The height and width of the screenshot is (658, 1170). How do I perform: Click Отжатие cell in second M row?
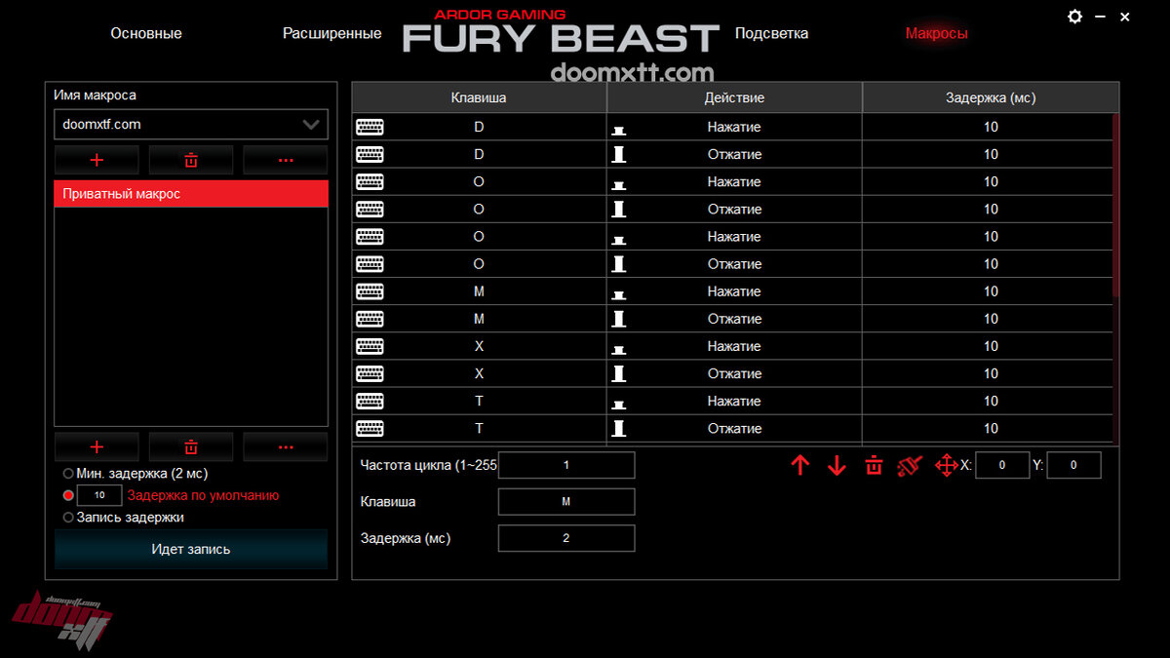734,319
